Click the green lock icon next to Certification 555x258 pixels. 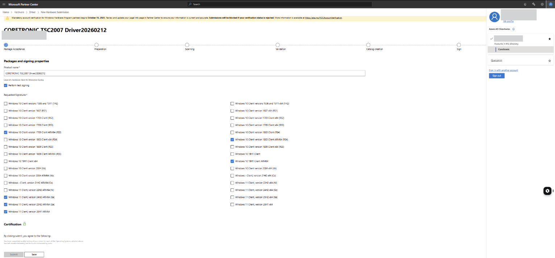24,224
